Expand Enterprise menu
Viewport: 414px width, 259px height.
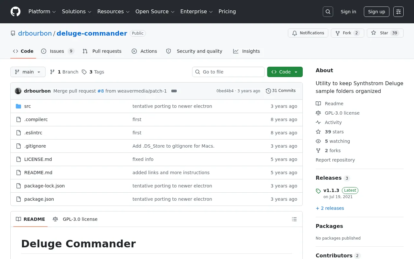click(196, 12)
